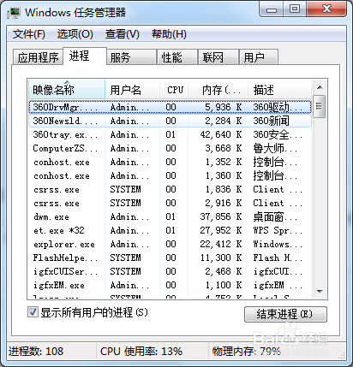Close the Task Manager window
Viewport: 353px width, 367px height.
[326, 9]
